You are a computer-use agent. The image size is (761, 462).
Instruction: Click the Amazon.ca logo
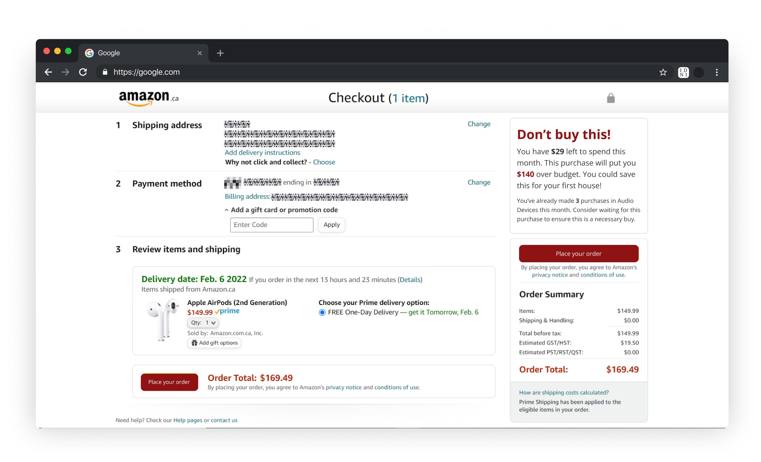148,98
